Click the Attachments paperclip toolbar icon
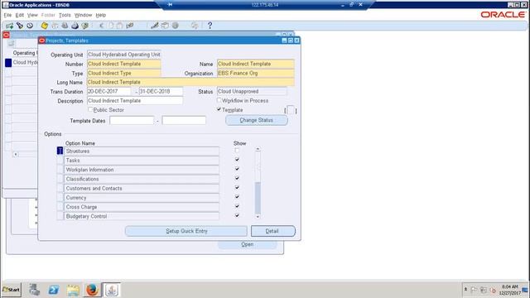The height and width of the screenshot is (298, 530). click(195, 26)
